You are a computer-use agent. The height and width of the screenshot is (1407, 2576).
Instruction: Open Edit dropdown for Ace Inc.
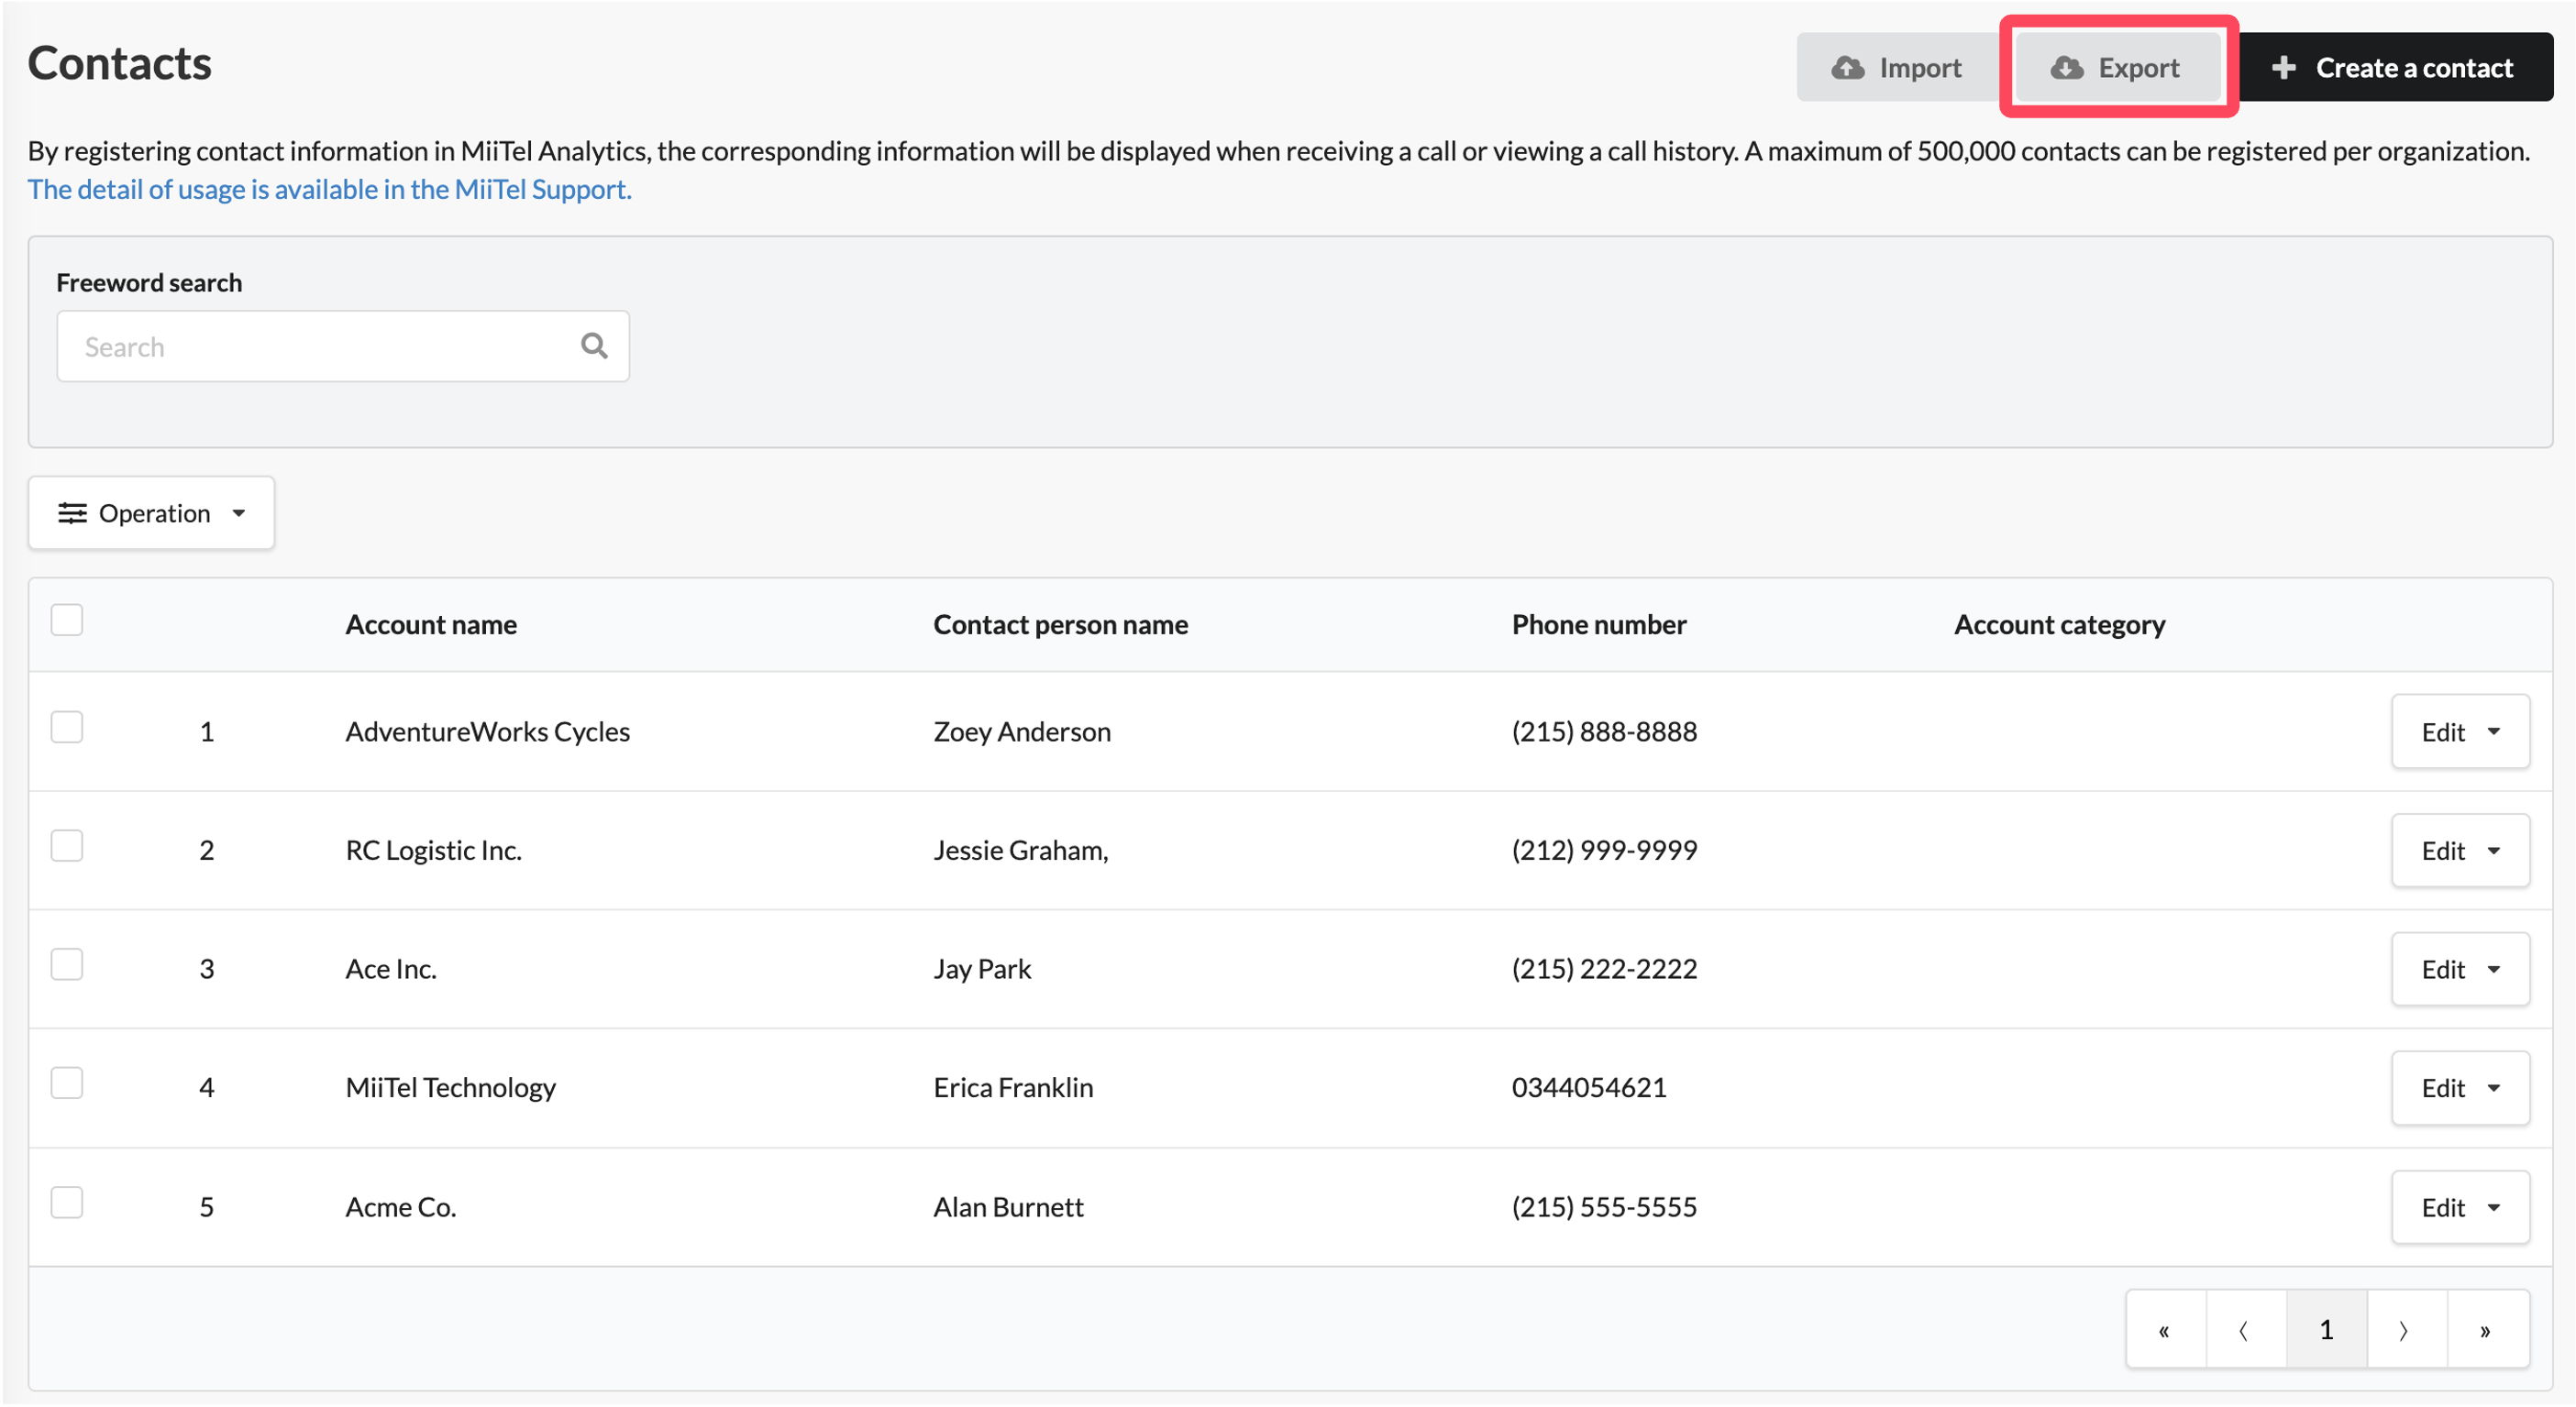pos(2460,969)
